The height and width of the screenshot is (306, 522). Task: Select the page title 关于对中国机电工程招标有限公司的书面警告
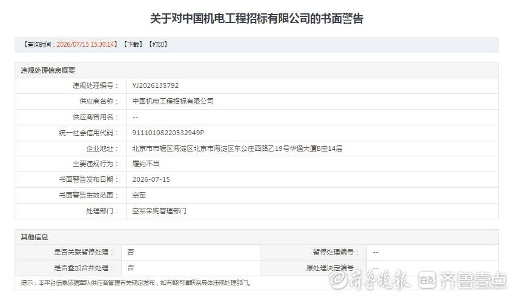click(257, 18)
